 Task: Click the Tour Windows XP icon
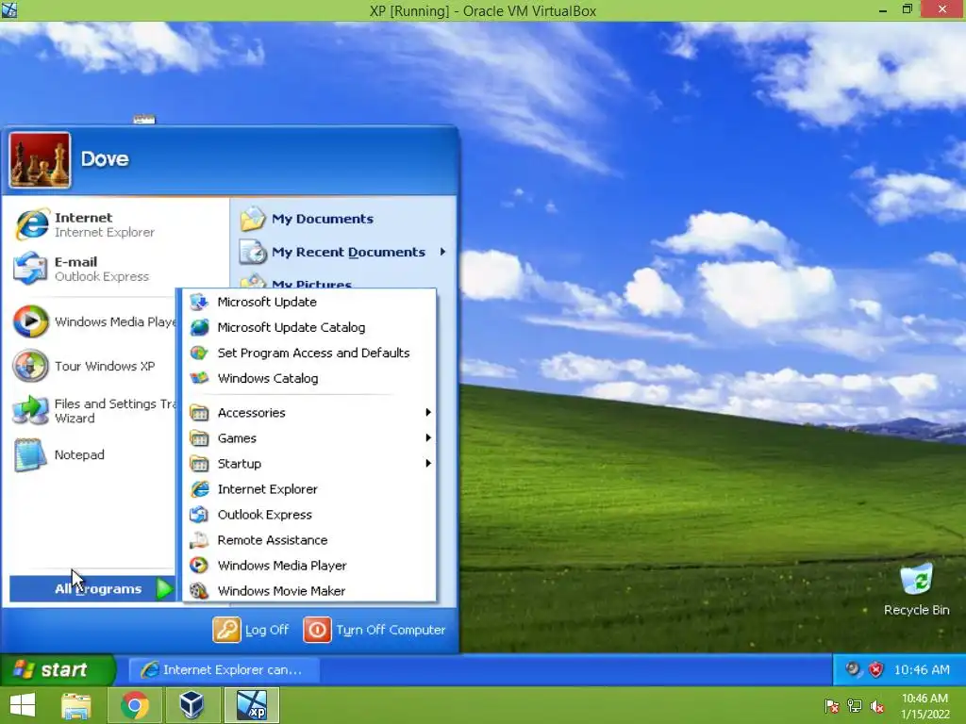point(31,366)
